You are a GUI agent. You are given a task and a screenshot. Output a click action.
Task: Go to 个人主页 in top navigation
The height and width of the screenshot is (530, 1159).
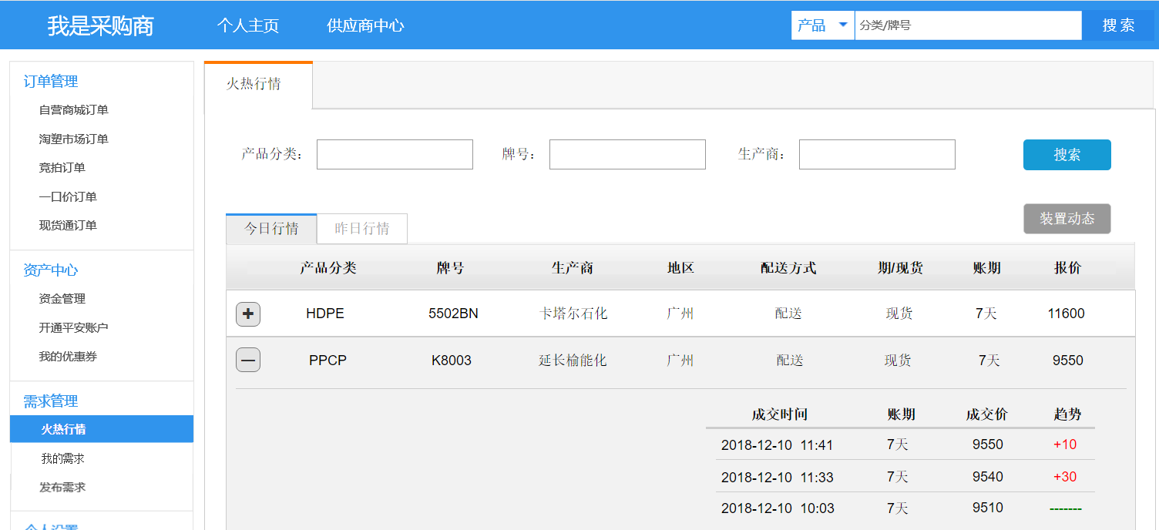(247, 25)
